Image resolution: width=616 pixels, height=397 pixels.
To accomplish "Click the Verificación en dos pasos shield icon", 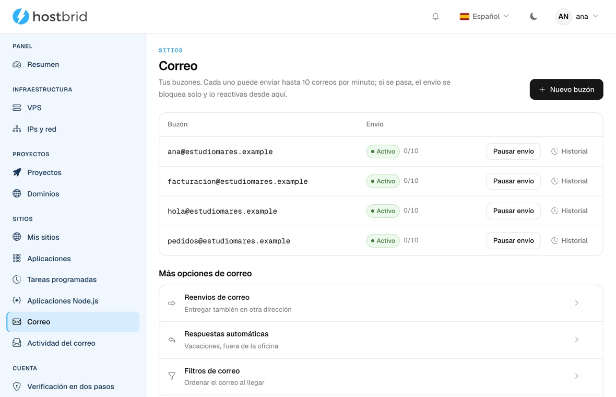I will [17, 387].
